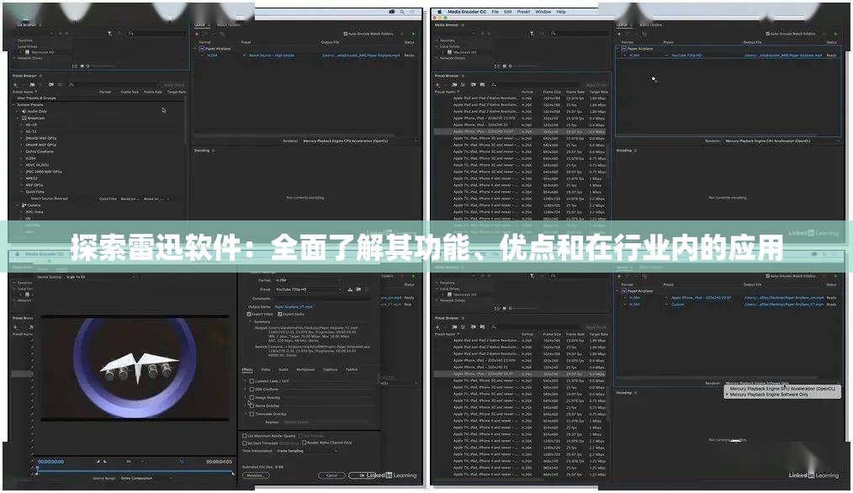The image size is (853, 493).
Task: Click the Paper Airplane source icon in top-right Queue
Action: point(623,49)
